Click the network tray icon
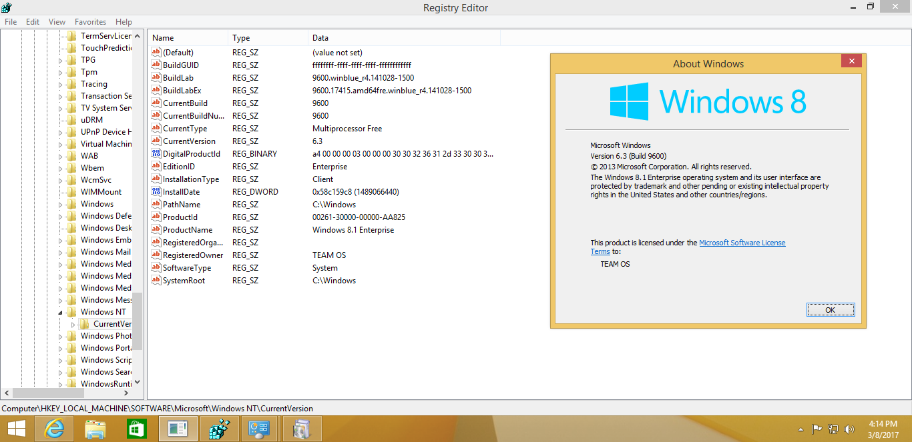The image size is (912, 442). click(833, 429)
